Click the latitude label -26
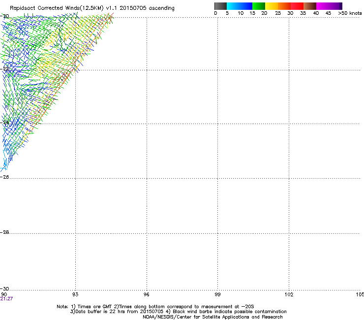The image size is (364, 320). [x=4, y=177]
